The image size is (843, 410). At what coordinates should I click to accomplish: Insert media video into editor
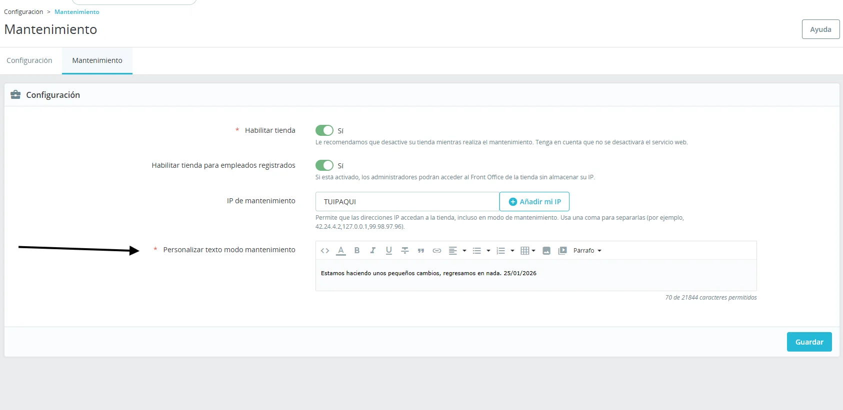click(562, 251)
